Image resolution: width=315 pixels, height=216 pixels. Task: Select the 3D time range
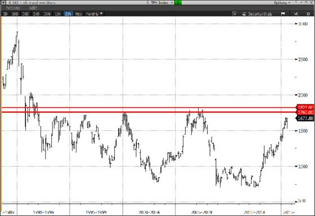[5, 14]
